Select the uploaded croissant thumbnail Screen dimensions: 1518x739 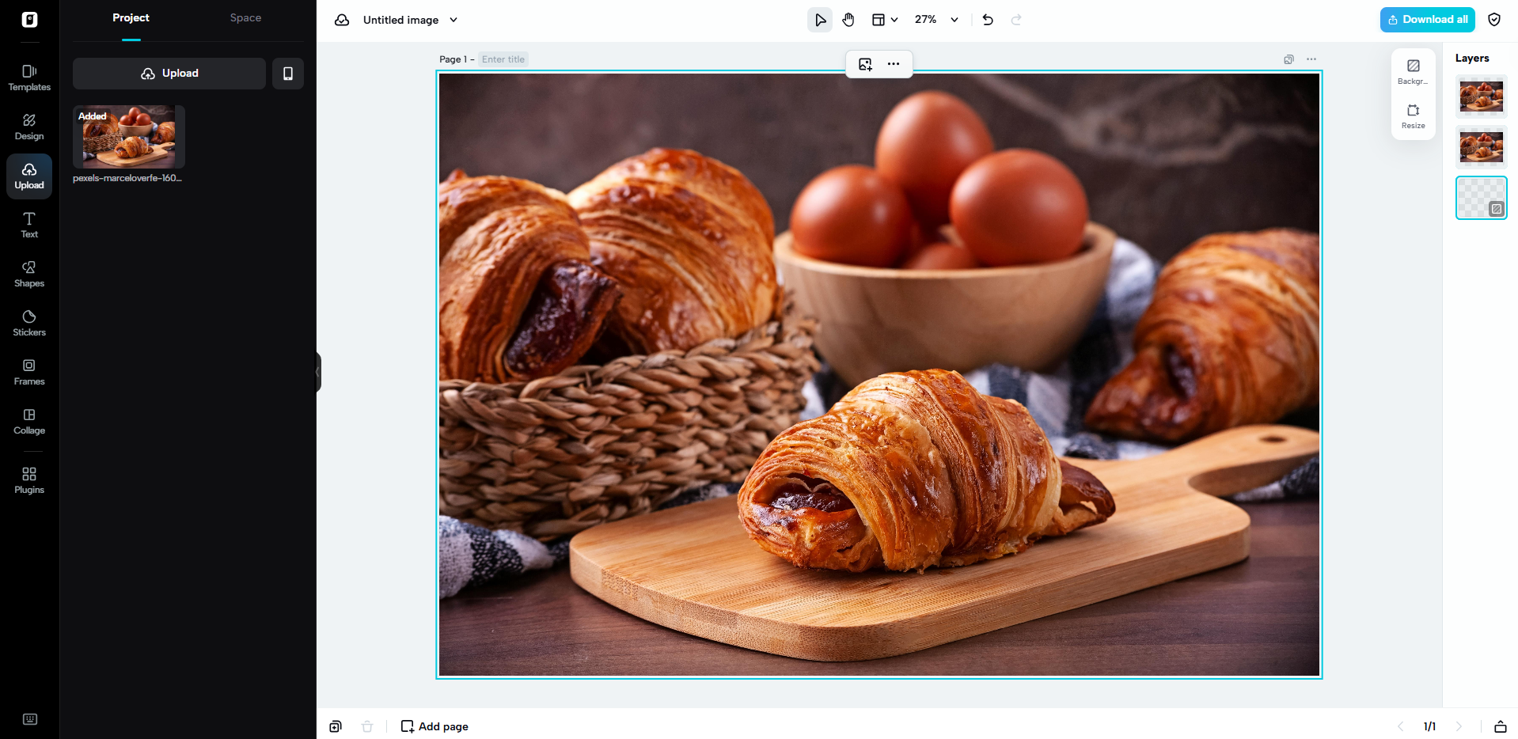pyautogui.click(x=129, y=137)
